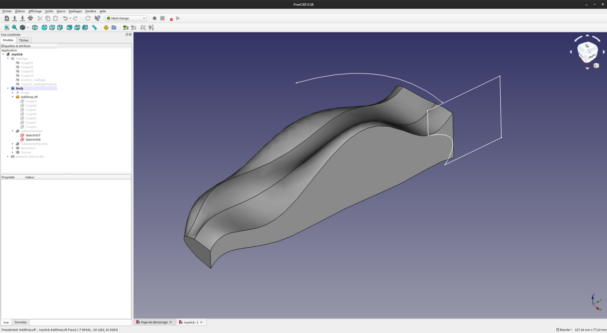Open the Outils menu

[49, 11]
